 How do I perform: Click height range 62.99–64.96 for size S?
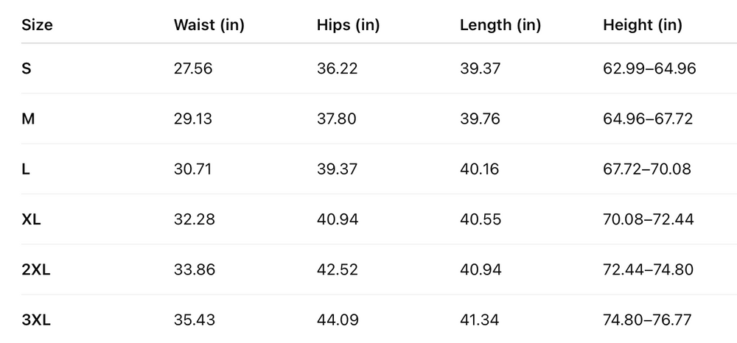pyautogui.click(x=649, y=68)
